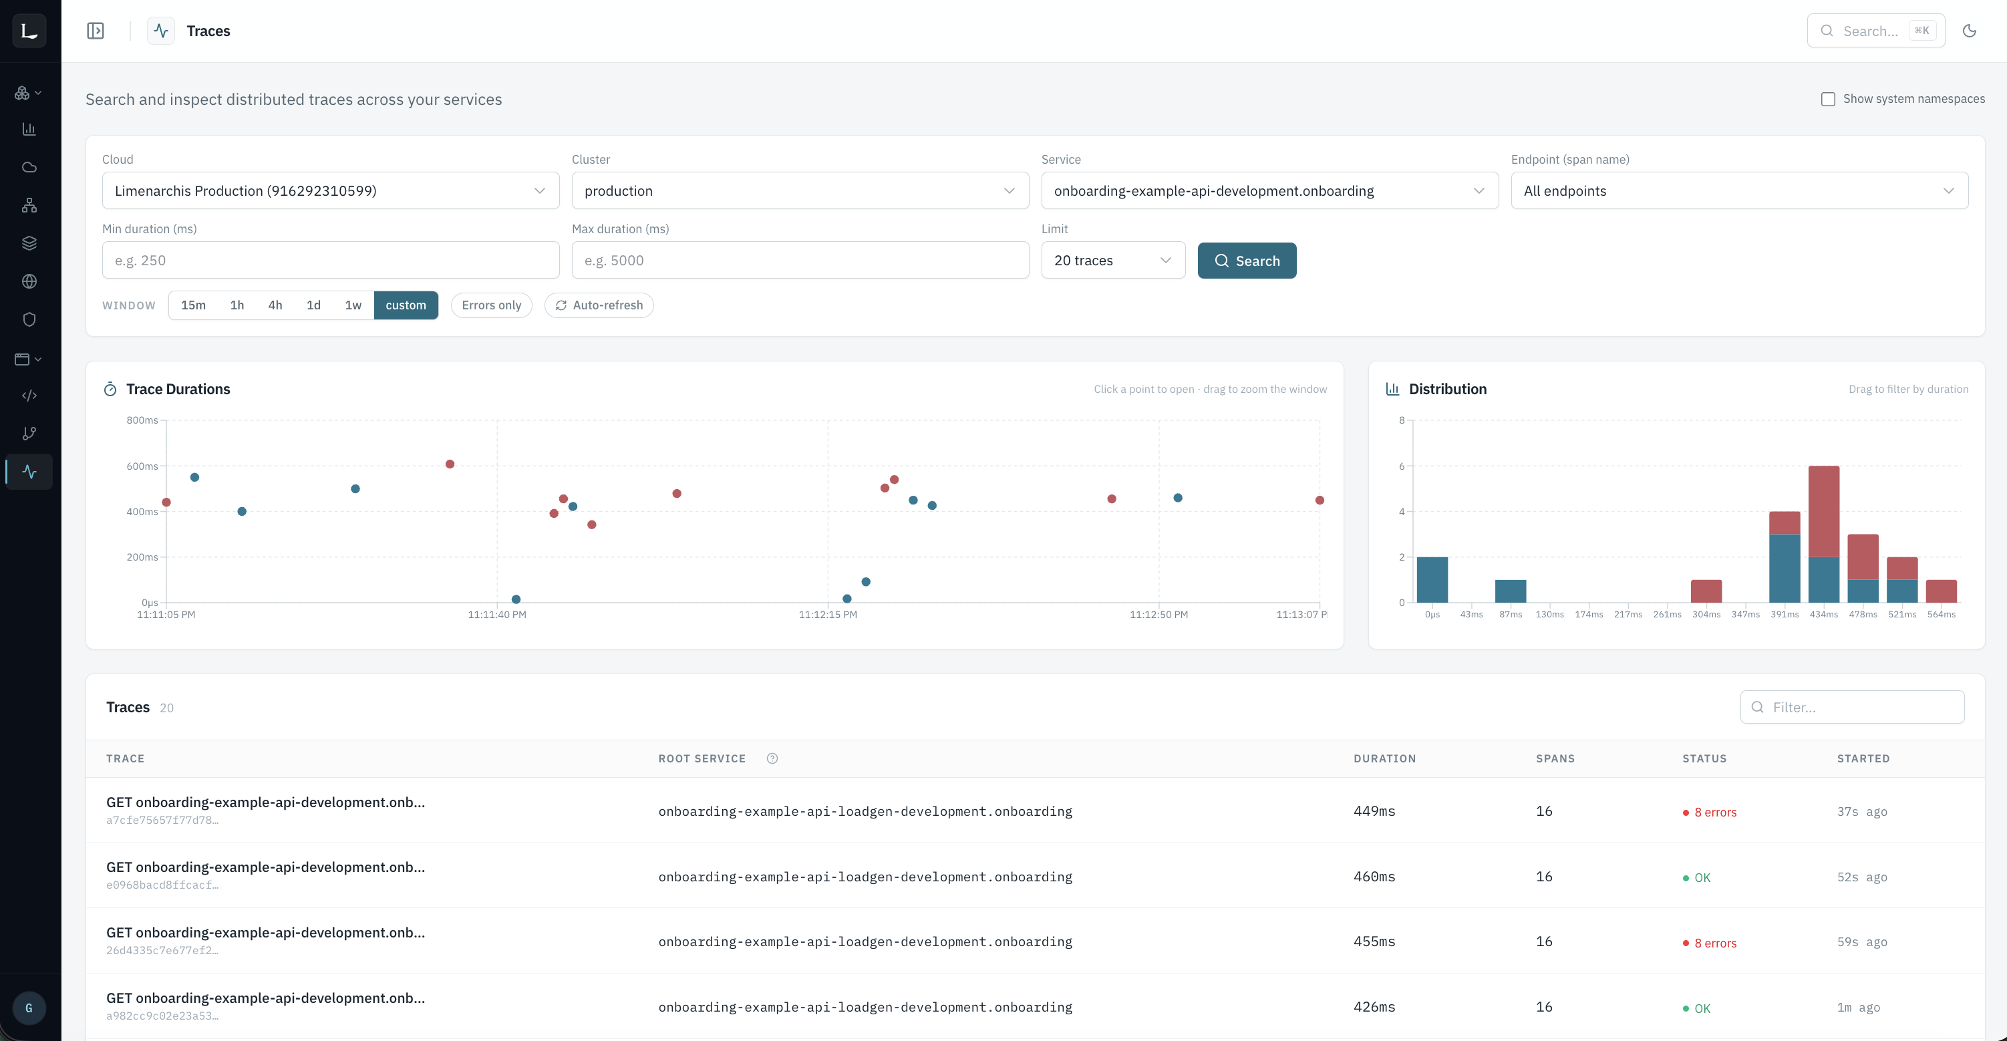Click the Search button
The width and height of the screenshot is (2007, 1041).
tap(1247, 261)
